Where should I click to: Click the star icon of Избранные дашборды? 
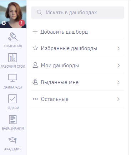[35, 48]
